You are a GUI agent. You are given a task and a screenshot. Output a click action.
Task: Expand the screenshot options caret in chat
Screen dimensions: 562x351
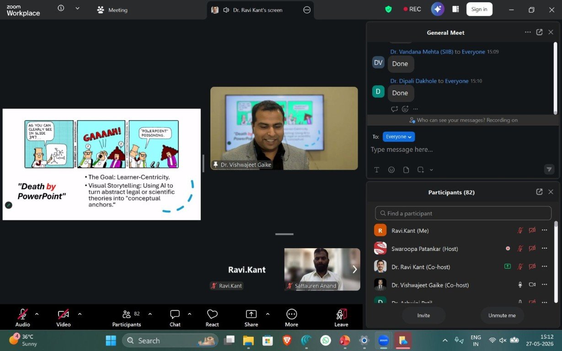431,170
